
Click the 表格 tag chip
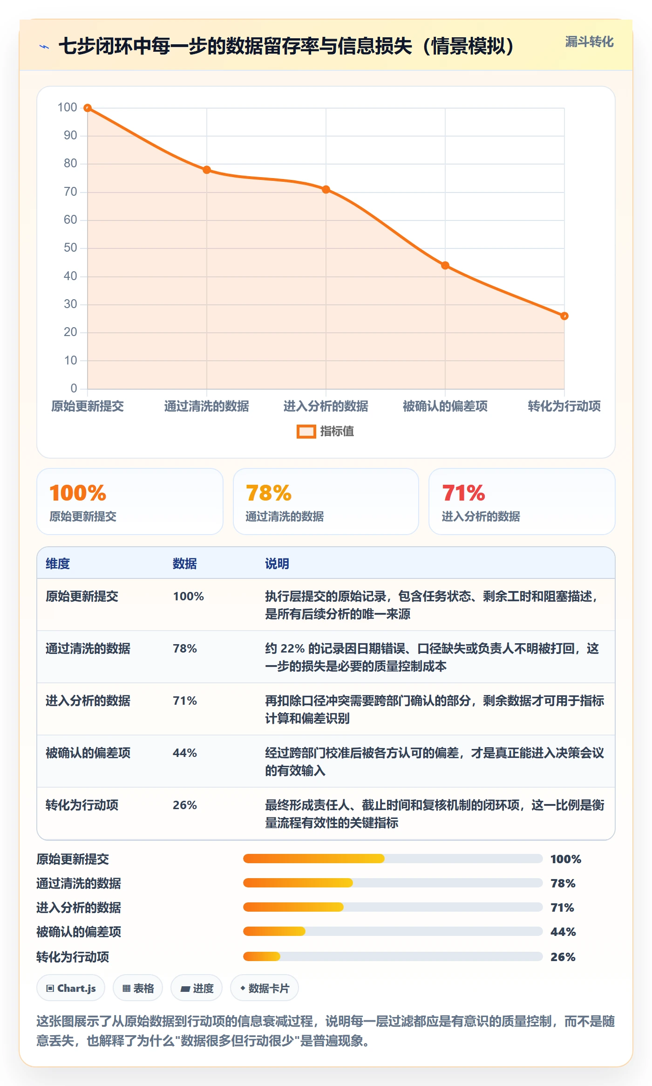pos(138,988)
